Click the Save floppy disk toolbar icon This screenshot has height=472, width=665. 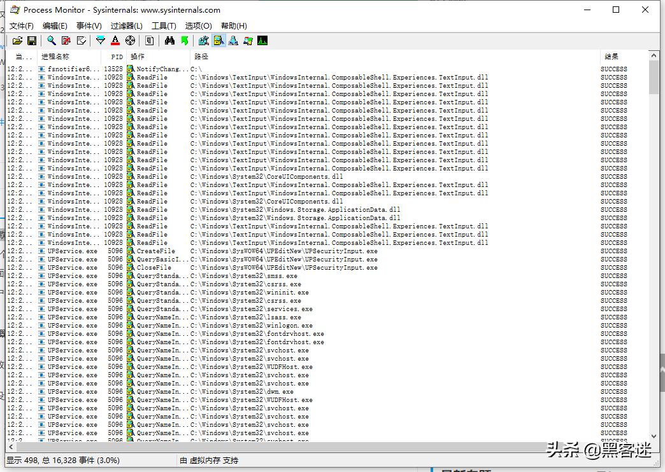(32, 41)
